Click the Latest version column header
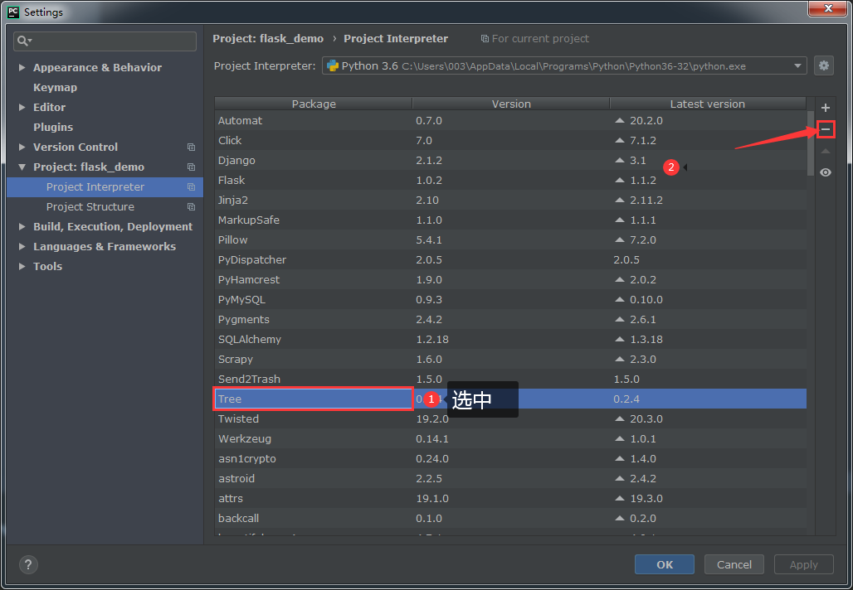 click(x=708, y=104)
